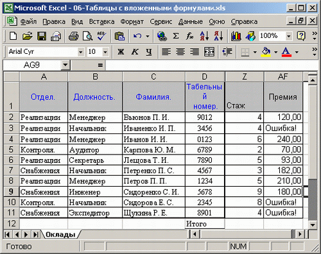Select row 9 header

pyautogui.click(x=11, y=191)
